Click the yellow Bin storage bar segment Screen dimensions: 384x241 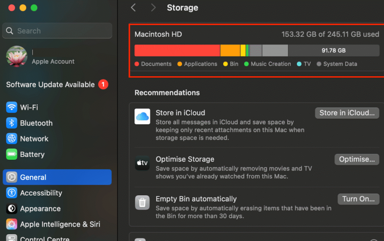(x=243, y=50)
